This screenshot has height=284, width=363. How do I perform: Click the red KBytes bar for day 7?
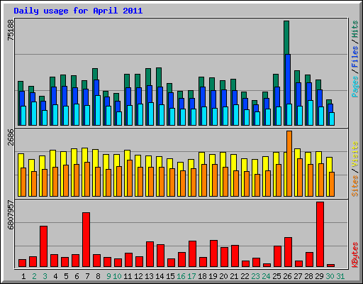tap(86, 239)
